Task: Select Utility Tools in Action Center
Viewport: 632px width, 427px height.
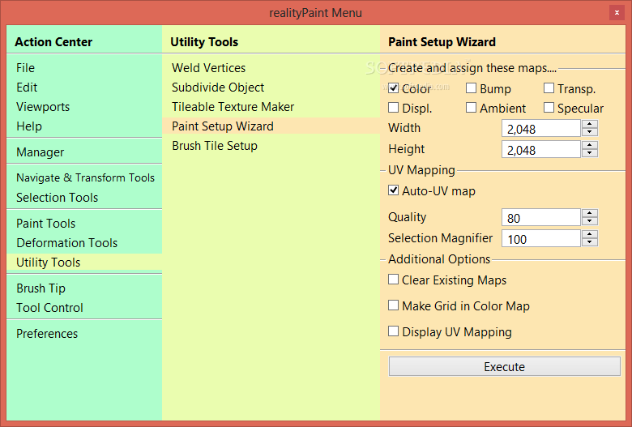Action: pos(84,262)
